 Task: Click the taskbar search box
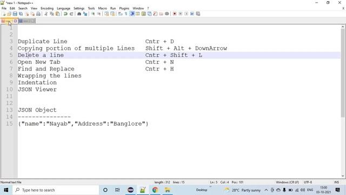pos(56,190)
